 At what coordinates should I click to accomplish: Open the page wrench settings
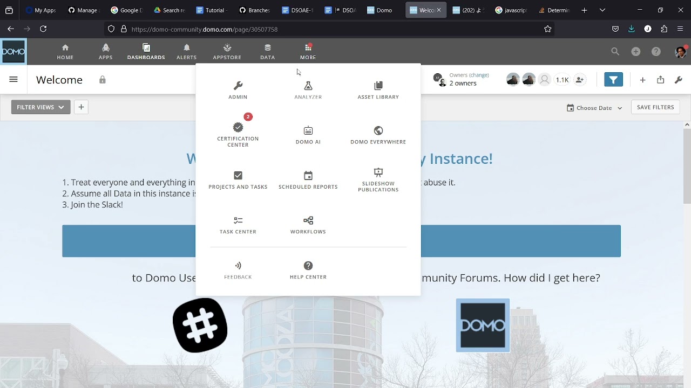click(679, 80)
